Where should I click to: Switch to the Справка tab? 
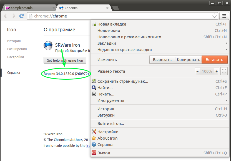click(x=84, y=8)
